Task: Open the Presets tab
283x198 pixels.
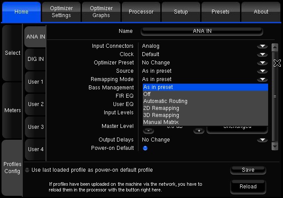Action: [220, 12]
